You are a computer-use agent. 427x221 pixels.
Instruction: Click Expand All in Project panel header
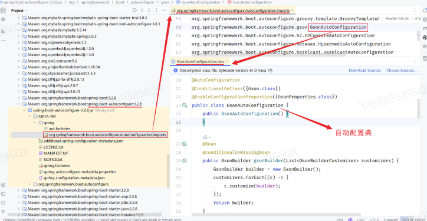coord(142,11)
